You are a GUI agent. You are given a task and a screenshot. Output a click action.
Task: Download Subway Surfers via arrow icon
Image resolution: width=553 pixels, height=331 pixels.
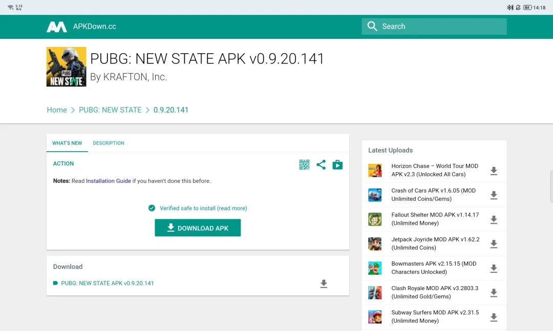click(x=494, y=317)
